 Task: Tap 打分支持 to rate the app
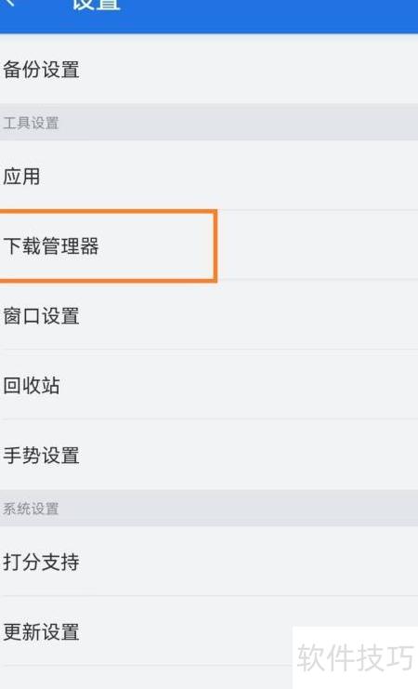(209, 562)
